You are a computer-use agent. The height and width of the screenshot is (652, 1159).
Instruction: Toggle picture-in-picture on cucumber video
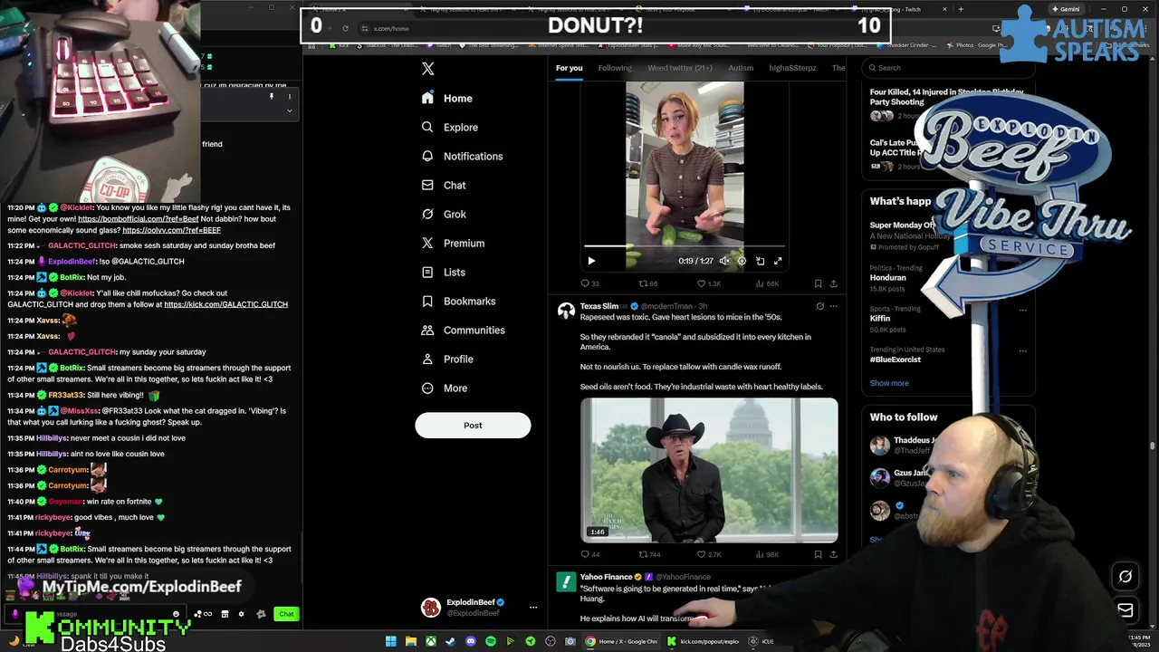(760, 261)
